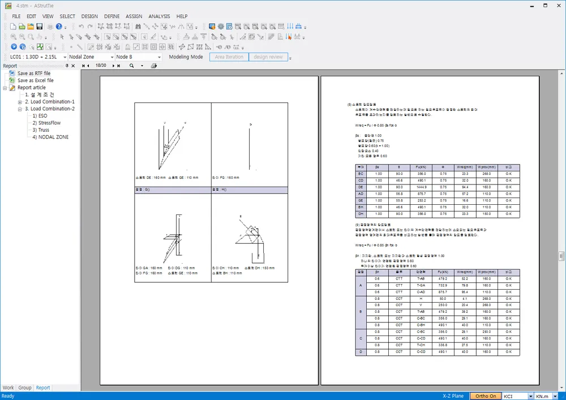Go to previous report page
This screenshot has width=566, height=400.
coord(88,66)
